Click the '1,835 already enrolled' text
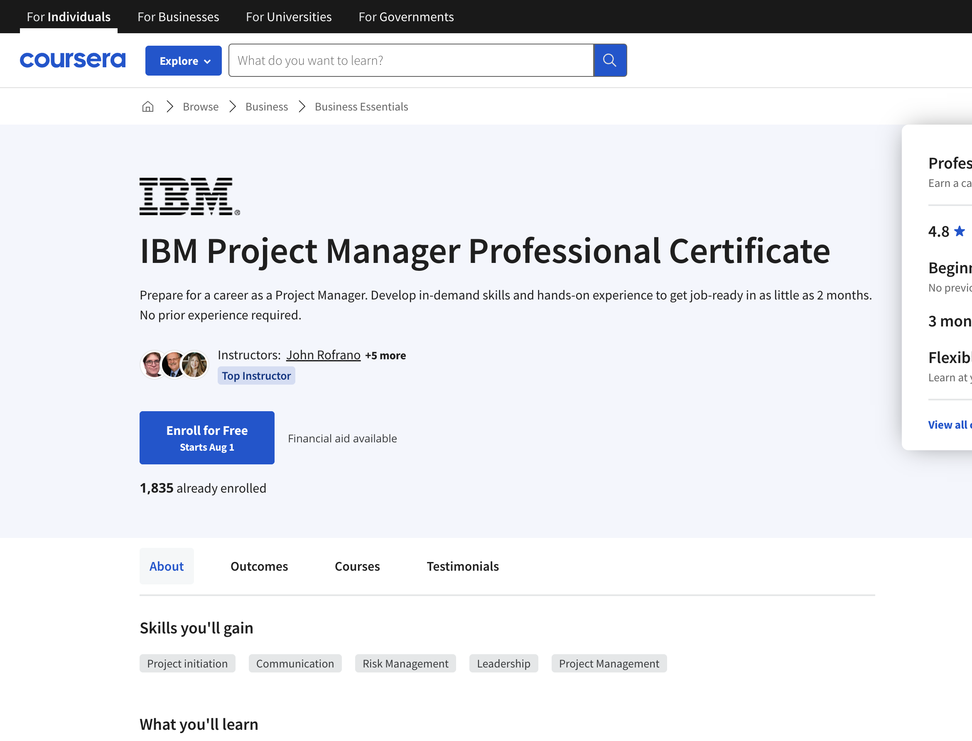This screenshot has width=972, height=741. pyautogui.click(x=203, y=488)
